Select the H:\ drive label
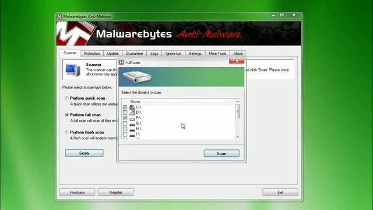Viewport: 373px width, 210px height. [x=139, y=129]
